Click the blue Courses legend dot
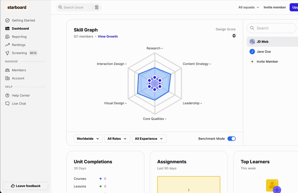The image size is (298, 193). (x=100, y=179)
